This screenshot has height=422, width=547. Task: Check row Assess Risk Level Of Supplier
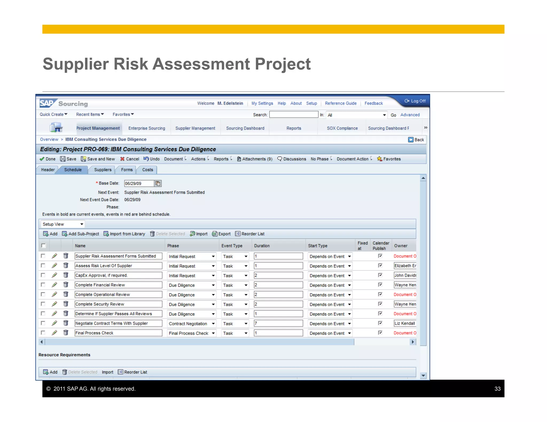tap(43, 266)
